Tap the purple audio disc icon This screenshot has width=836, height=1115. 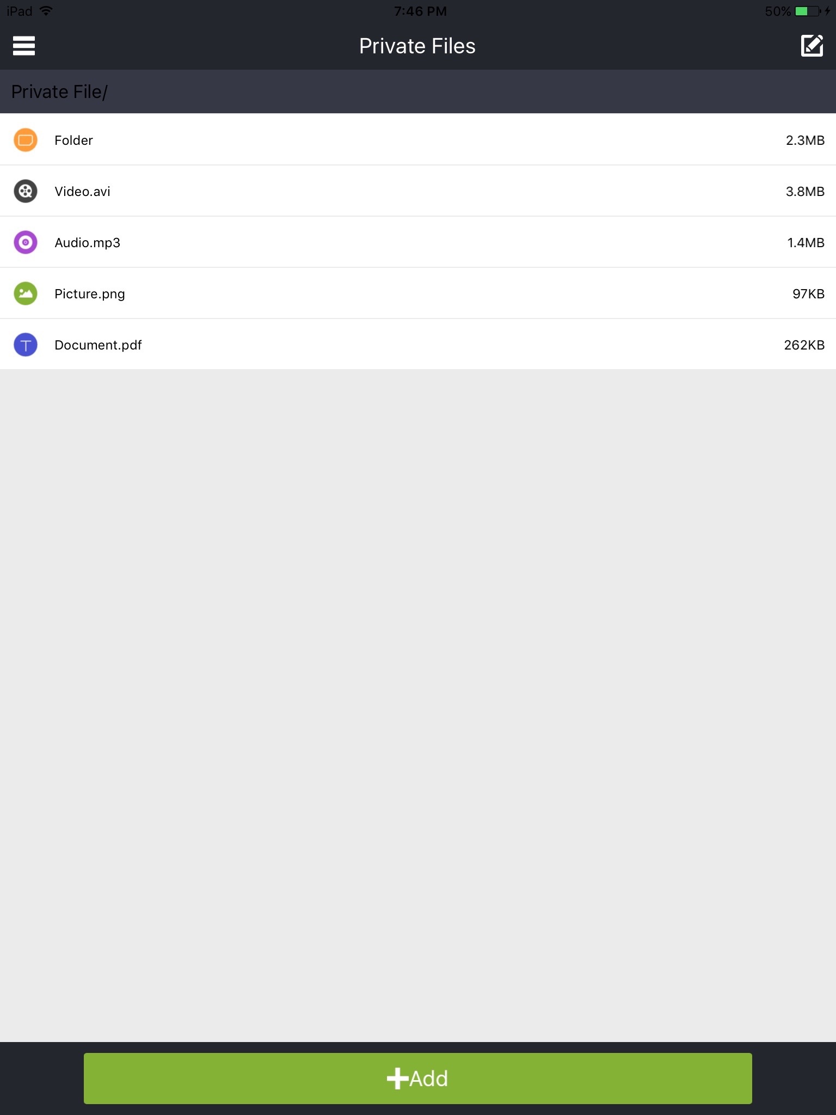pyautogui.click(x=26, y=242)
